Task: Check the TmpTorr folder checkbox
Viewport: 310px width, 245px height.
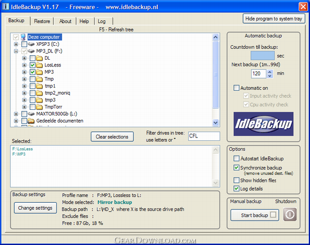Action: pos(33,107)
